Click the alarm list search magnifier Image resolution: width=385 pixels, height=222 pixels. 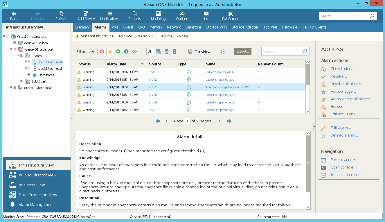pos(304,51)
